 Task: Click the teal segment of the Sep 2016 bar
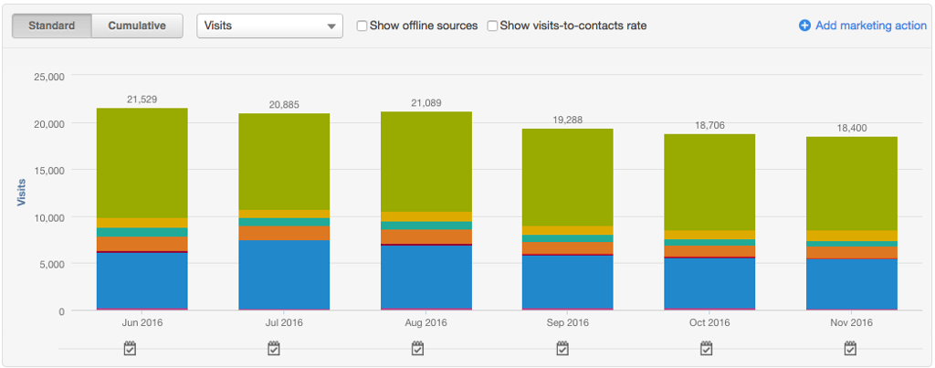click(x=568, y=238)
